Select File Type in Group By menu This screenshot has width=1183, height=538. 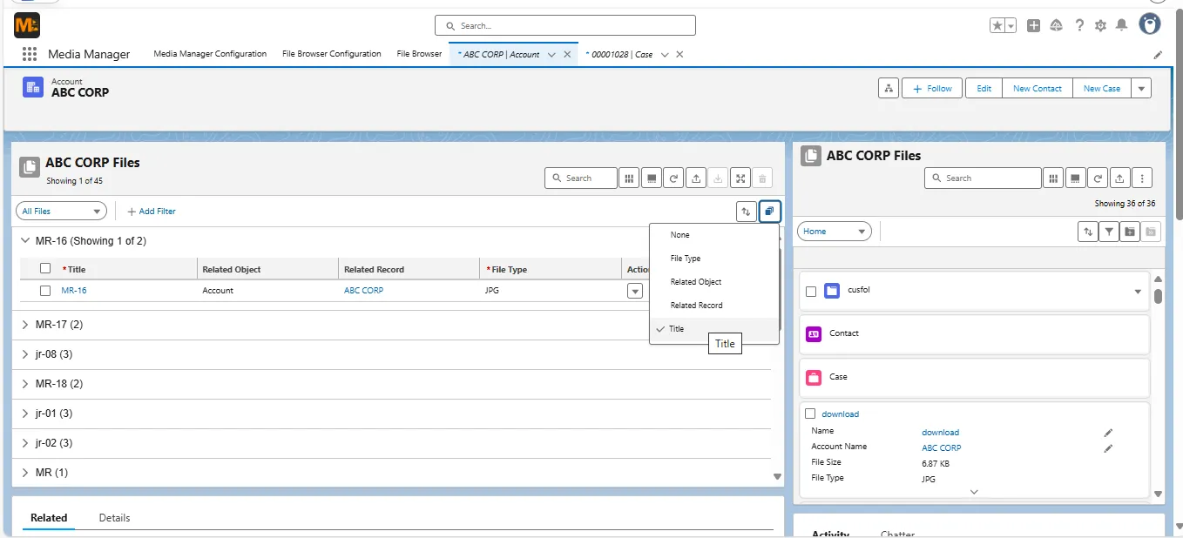pyautogui.click(x=714, y=259)
